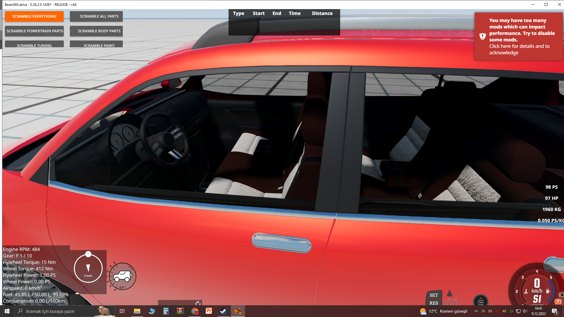Toggle the parking brake indicator
564x317 pixels.
558,301
